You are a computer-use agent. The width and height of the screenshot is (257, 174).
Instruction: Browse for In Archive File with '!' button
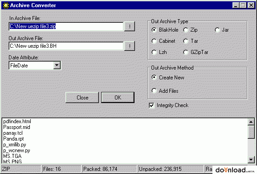coord(130,26)
